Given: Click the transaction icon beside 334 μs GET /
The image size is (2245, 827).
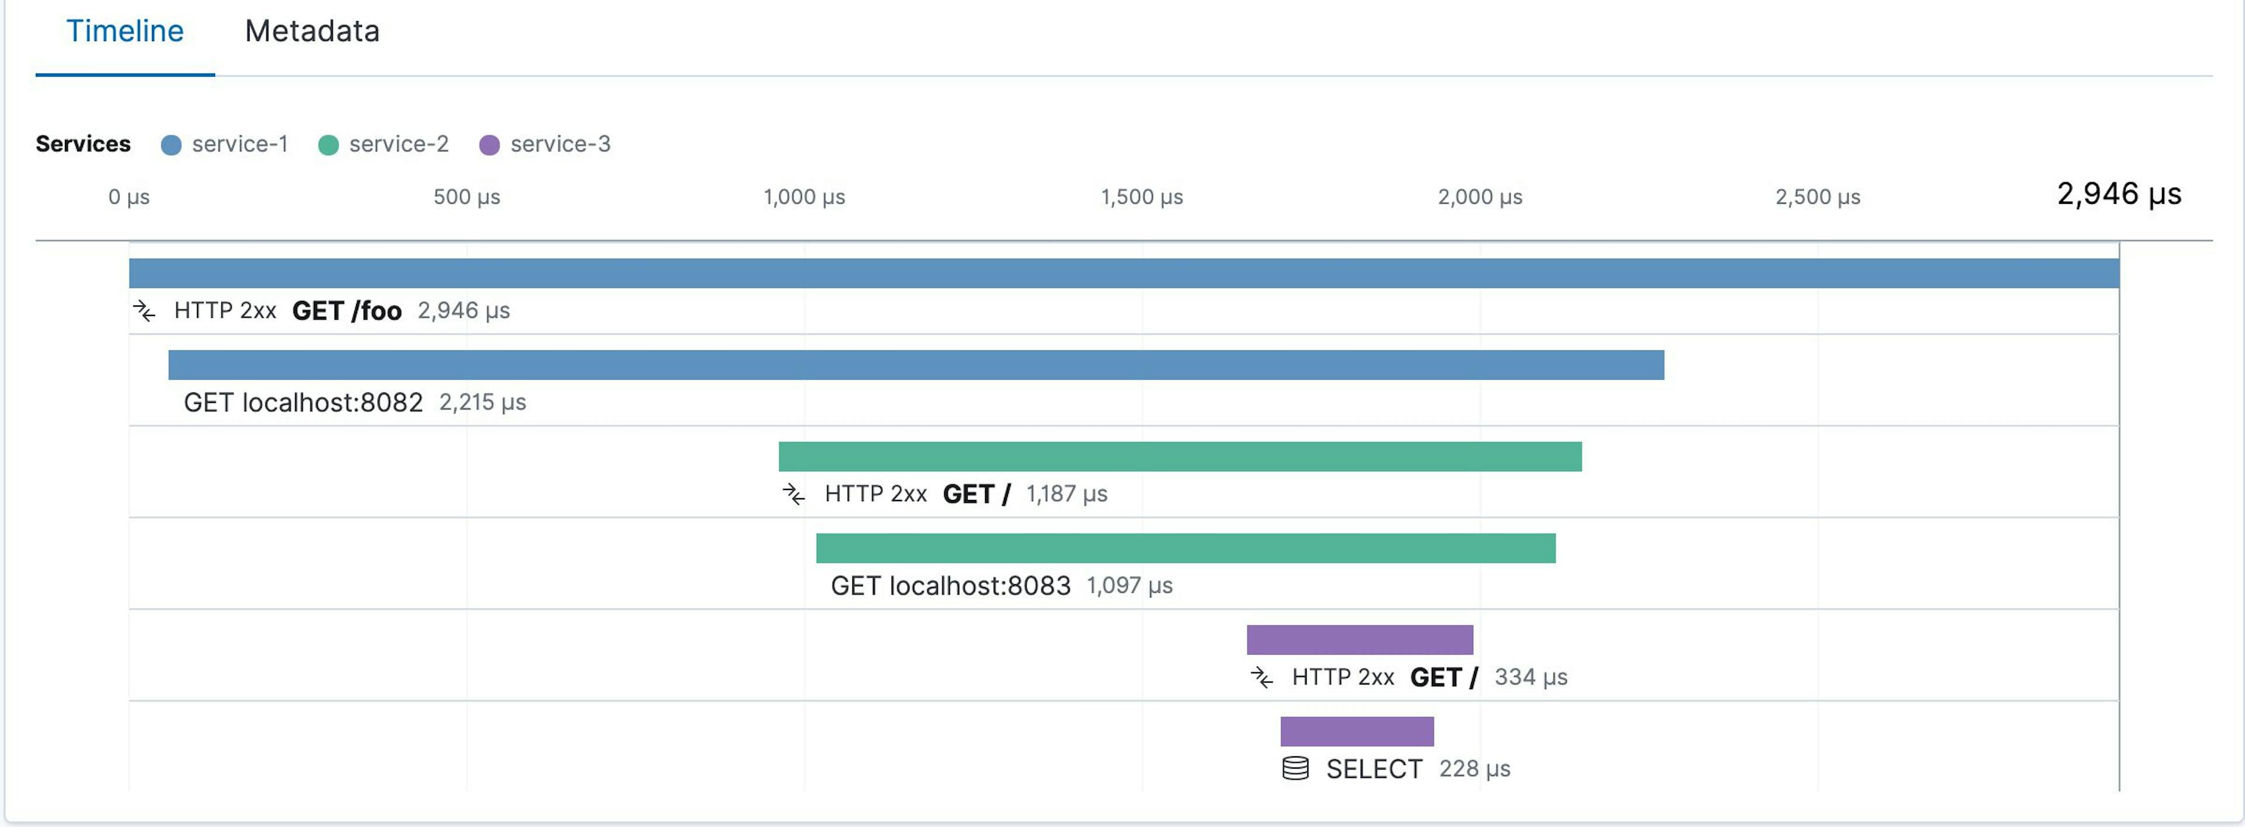Looking at the screenshot, I should point(1261,677).
